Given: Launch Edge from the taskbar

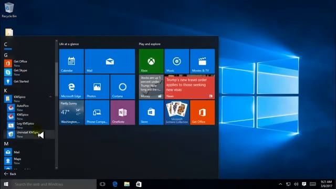Looking at the screenshot, I should point(115,184).
